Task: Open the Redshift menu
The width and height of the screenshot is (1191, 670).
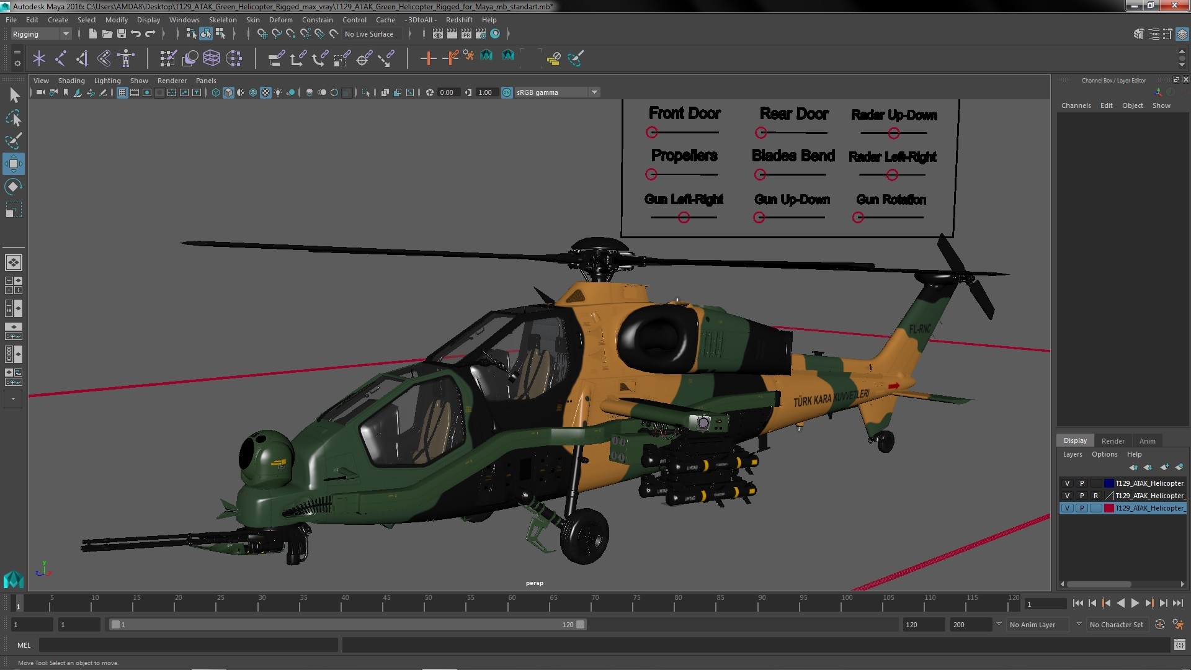Action: pyautogui.click(x=459, y=20)
